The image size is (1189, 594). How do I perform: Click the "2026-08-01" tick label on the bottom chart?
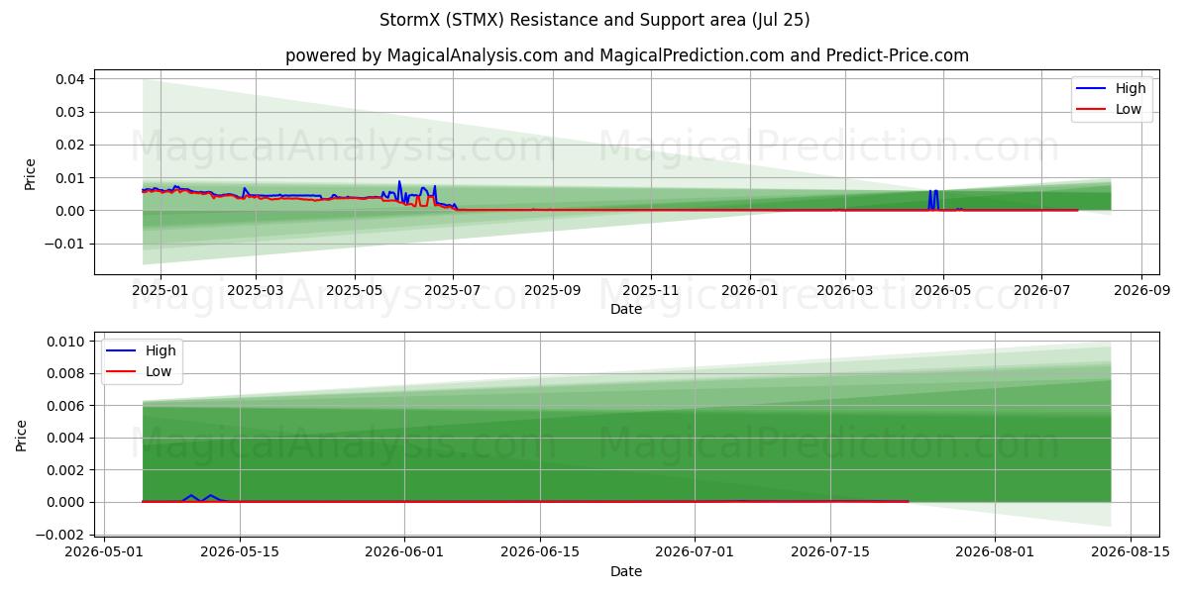pos(995,552)
